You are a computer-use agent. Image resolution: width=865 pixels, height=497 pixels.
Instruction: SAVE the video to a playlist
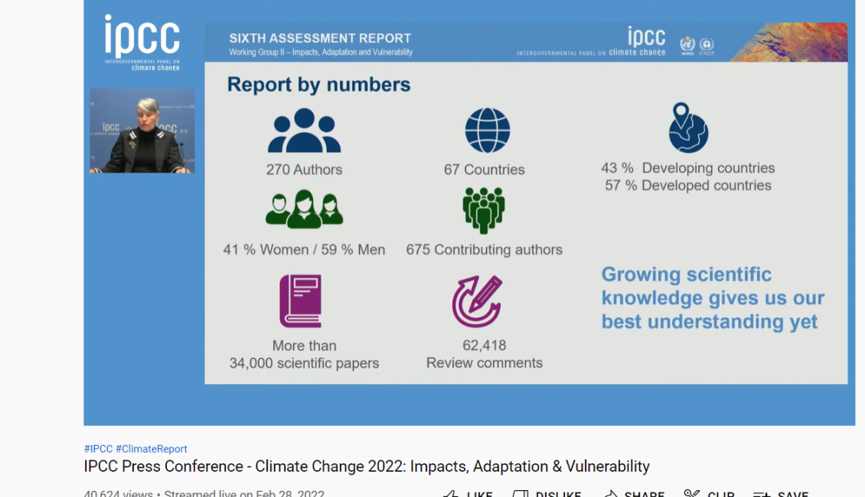781,493
